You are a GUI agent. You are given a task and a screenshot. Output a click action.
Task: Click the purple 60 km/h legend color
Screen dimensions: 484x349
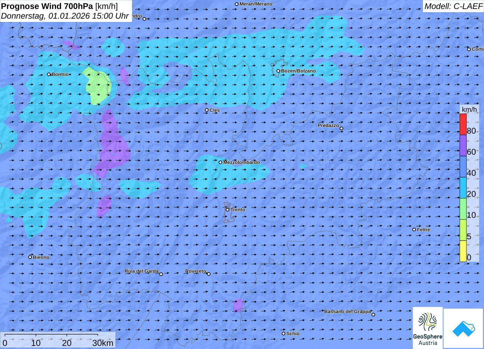(x=463, y=145)
